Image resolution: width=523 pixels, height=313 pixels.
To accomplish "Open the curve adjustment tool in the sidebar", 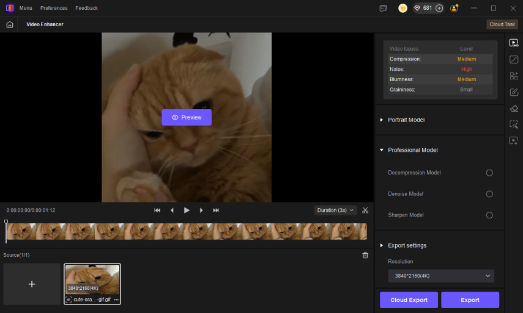I will point(514,59).
